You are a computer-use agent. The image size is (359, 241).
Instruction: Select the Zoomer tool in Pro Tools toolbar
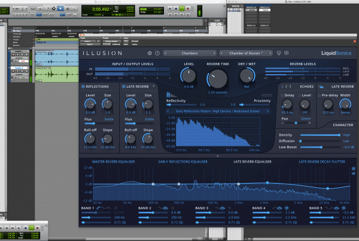click(39, 8)
